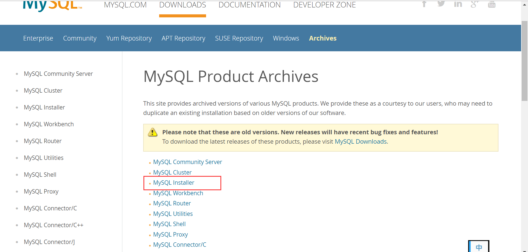The width and height of the screenshot is (528, 252).
Task: Click the scrollbar down arrow
Action: coord(524,251)
